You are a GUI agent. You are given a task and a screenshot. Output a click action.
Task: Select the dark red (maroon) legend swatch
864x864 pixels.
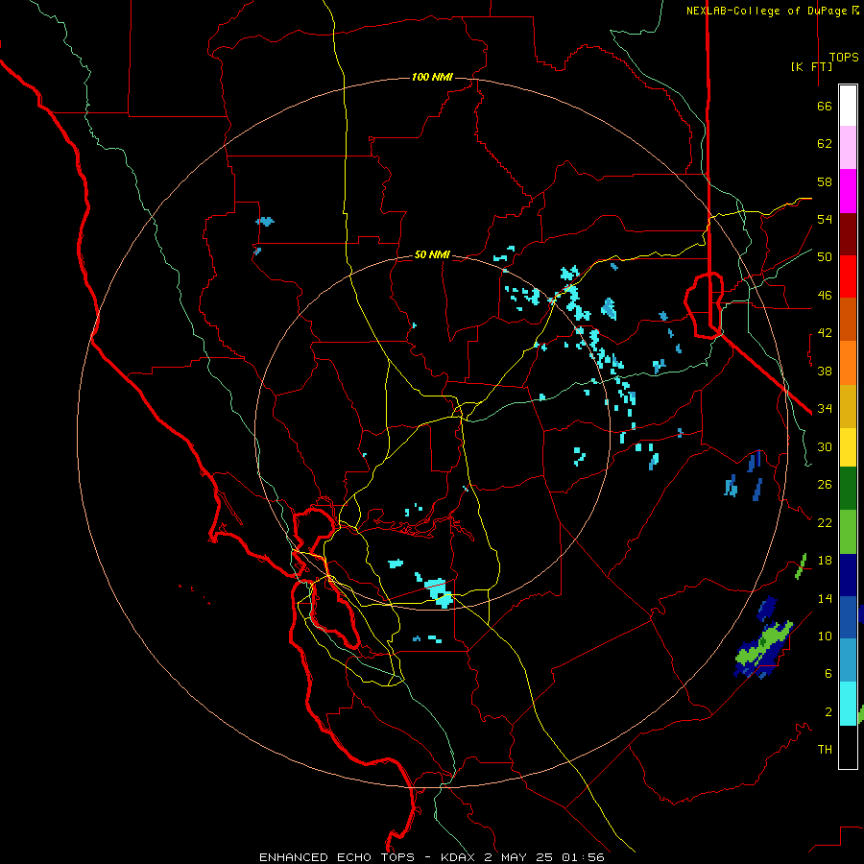point(848,233)
